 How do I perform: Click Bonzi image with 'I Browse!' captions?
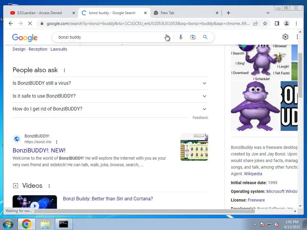click(x=261, y=62)
